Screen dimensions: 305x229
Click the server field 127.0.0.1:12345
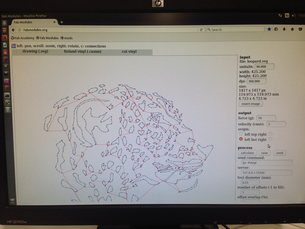coord(266,172)
